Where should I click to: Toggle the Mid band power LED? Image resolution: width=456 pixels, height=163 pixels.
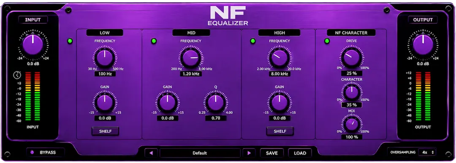(x=154, y=41)
